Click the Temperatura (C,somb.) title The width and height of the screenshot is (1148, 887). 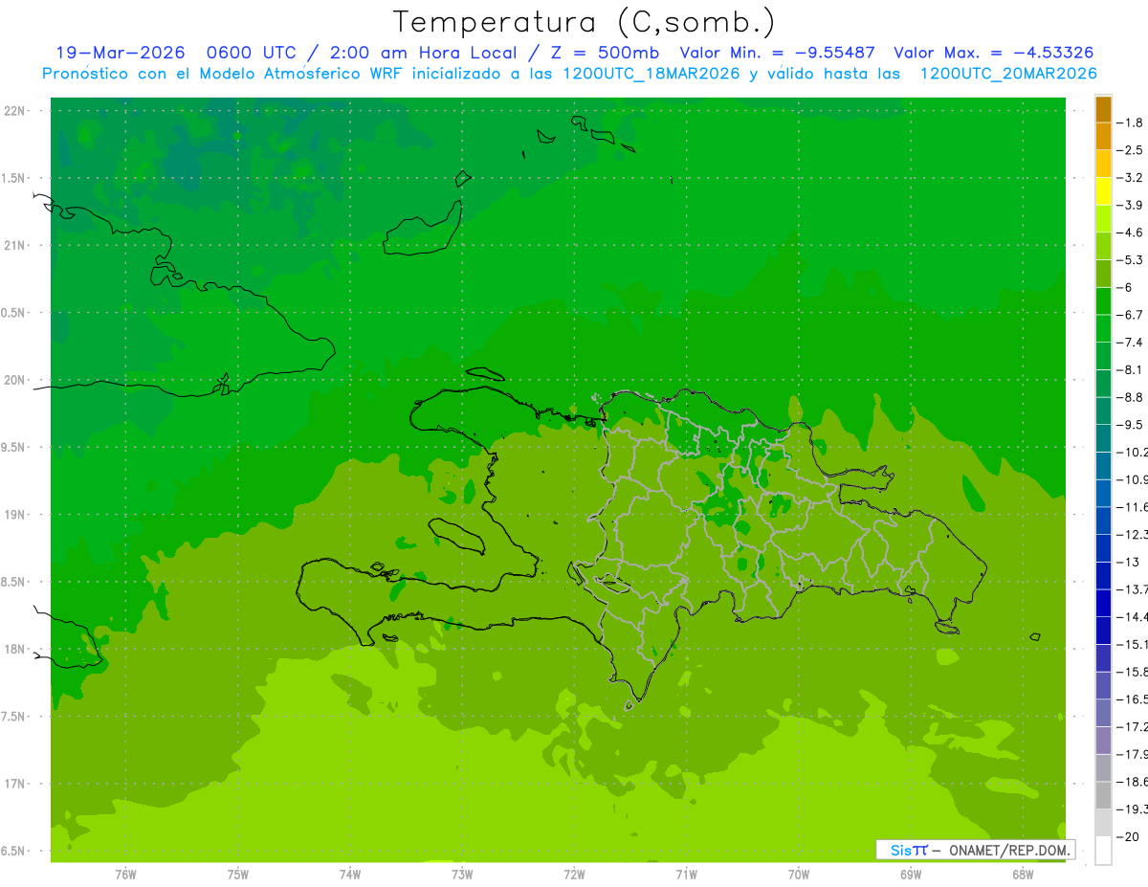click(x=585, y=21)
